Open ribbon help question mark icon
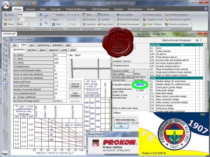The image size is (210, 157). 206,9
